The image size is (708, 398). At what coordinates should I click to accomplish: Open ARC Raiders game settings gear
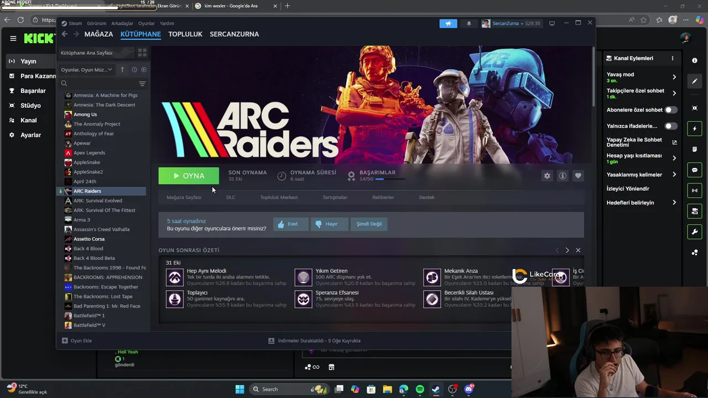pos(547,176)
